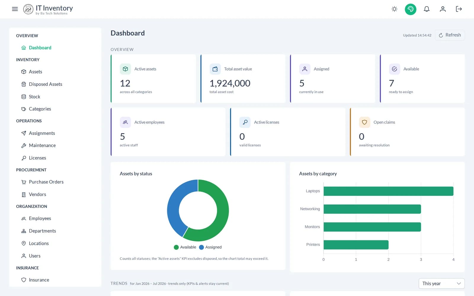The image size is (474, 296).
Task: Toggle light/dark theme sun icon
Action: pos(394,9)
